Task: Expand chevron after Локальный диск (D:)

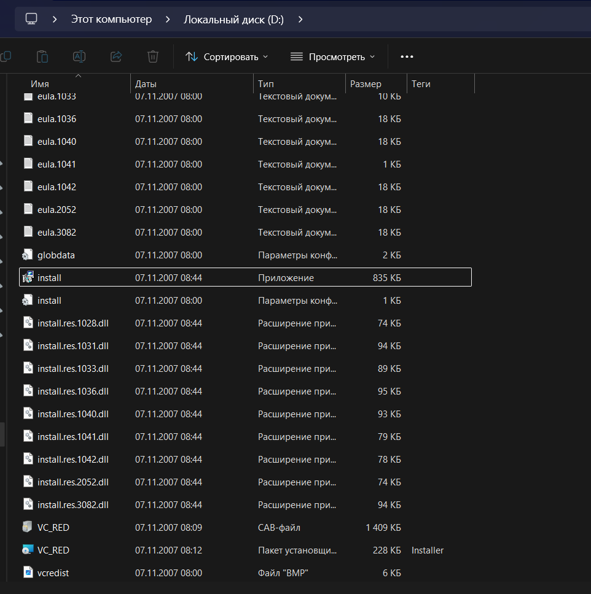Action: [x=300, y=19]
